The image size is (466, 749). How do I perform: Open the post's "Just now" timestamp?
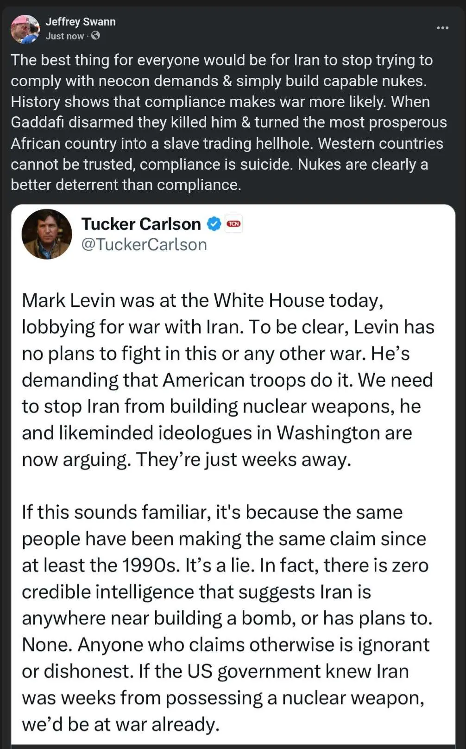click(x=64, y=36)
